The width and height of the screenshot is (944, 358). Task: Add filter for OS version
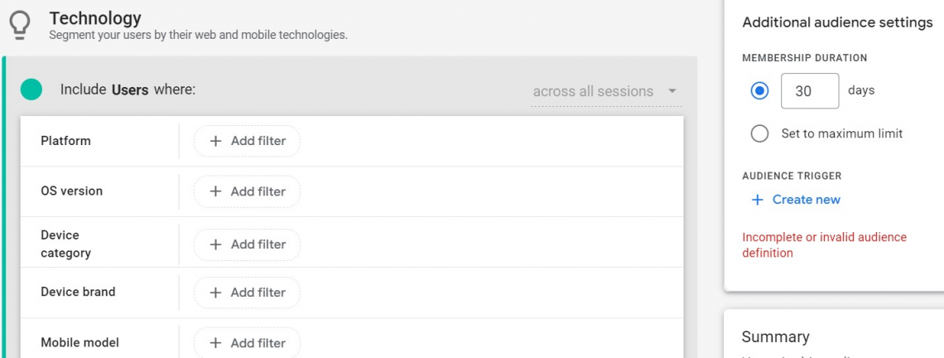247,191
